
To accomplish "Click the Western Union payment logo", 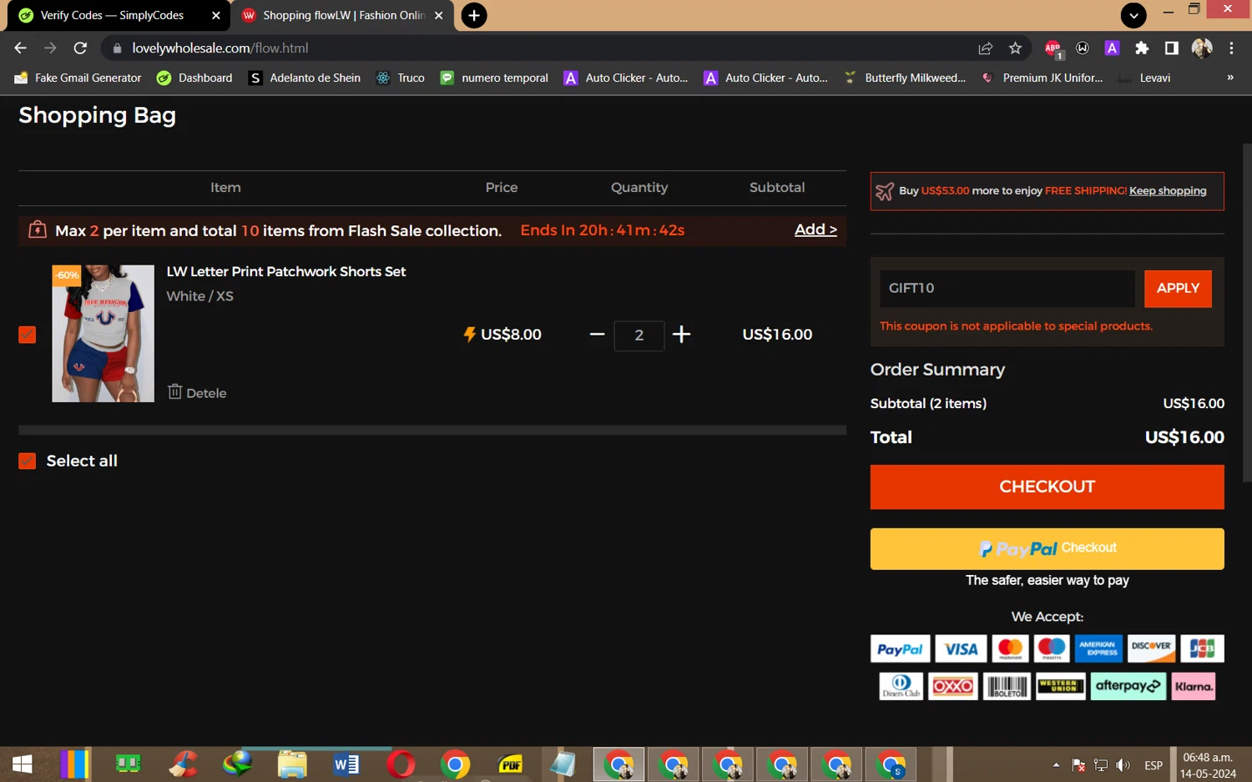I will pyautogui.click(x=1061, y=686).
